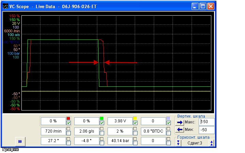Viewport: 245px width, 153px height.
Task: Click the Мин input field showing -50
Action: click(x=207, y=130)
